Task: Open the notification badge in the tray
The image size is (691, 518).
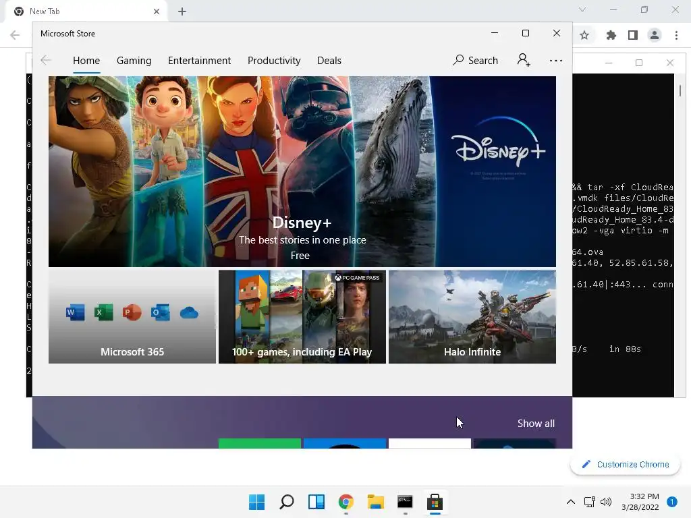Action: (x=671, y=502)
